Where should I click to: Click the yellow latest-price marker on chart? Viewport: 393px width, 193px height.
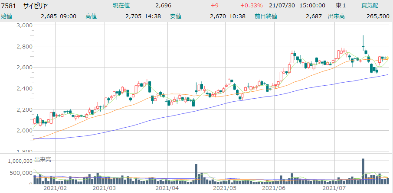(x=388, y=58)
